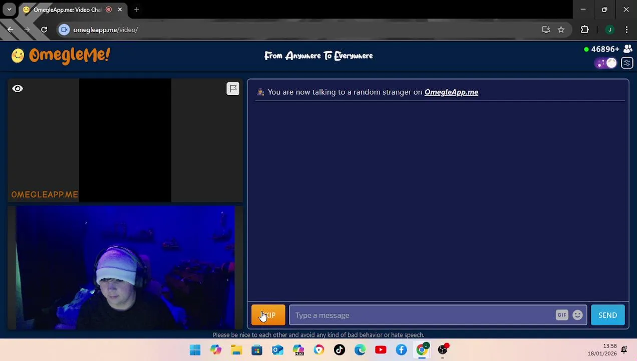Expand the tab search dropdown arrow

9,10
